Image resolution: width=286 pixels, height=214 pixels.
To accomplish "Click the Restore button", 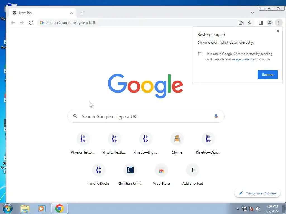I will 268,75.
